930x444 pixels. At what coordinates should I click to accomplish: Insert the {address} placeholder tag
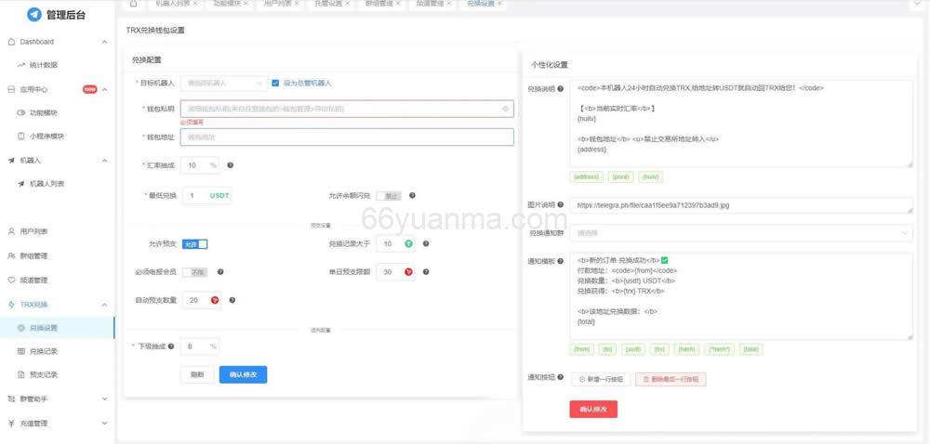pyautogui.click(x=587, y=177)
